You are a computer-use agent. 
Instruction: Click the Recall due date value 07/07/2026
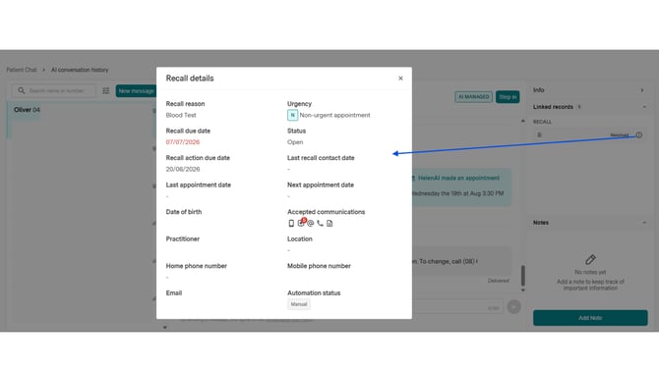[183, 142]
